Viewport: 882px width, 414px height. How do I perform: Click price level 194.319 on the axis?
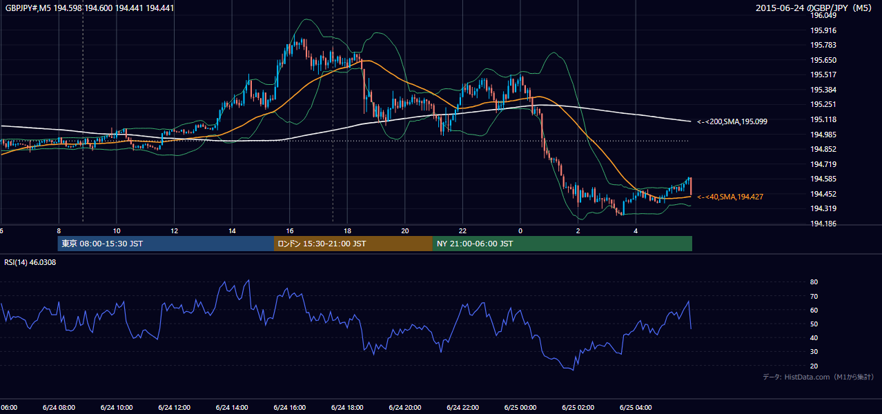[x=823, y=208]
